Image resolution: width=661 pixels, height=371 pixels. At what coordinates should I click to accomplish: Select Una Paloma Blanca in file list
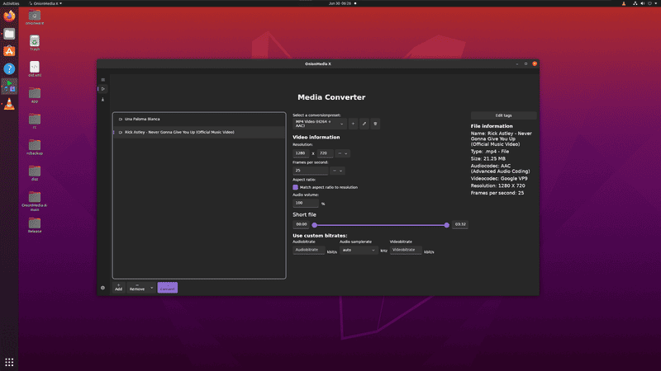[x=142, y=119]
